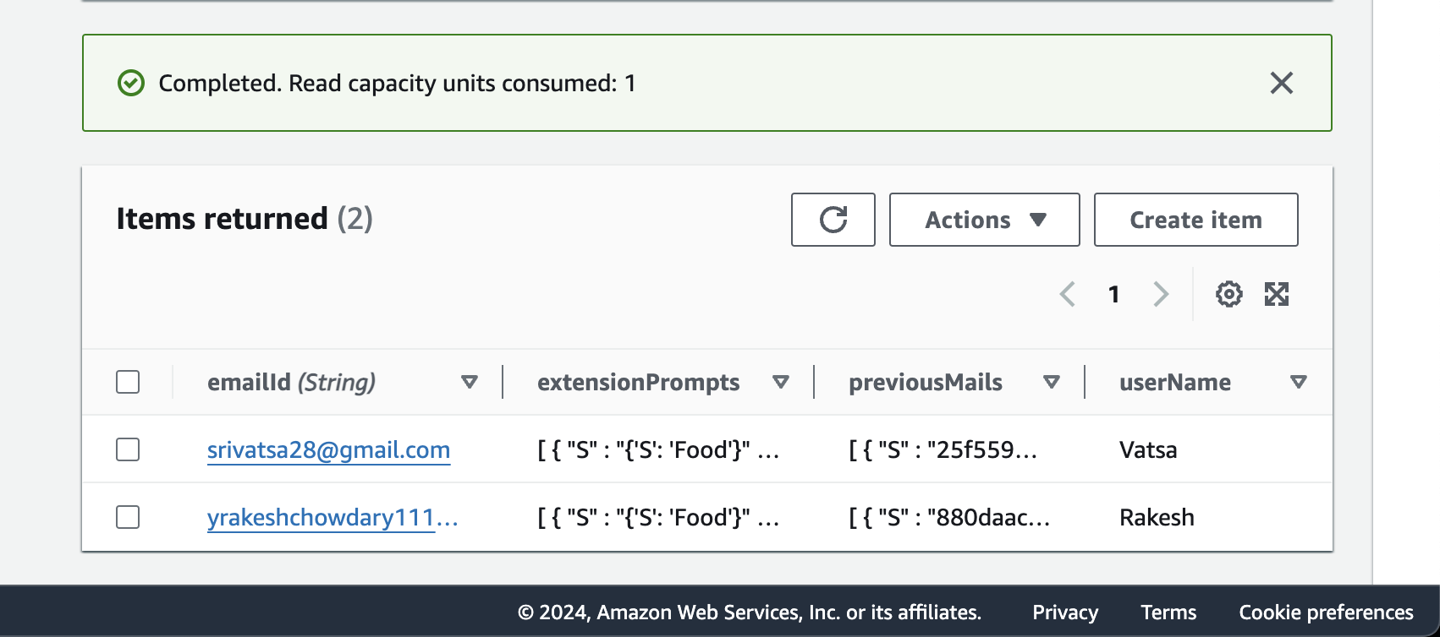
Task: Go to previous page arrow
Action: pos(1068,294)
